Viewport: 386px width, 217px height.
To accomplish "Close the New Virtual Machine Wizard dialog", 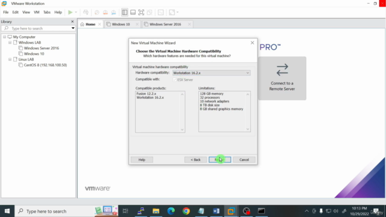I will tap(252, 43).
